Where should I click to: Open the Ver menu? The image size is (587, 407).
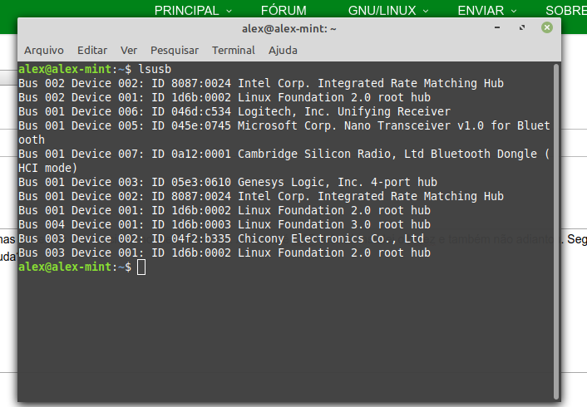pyautogui.click(x=129, y=50)
